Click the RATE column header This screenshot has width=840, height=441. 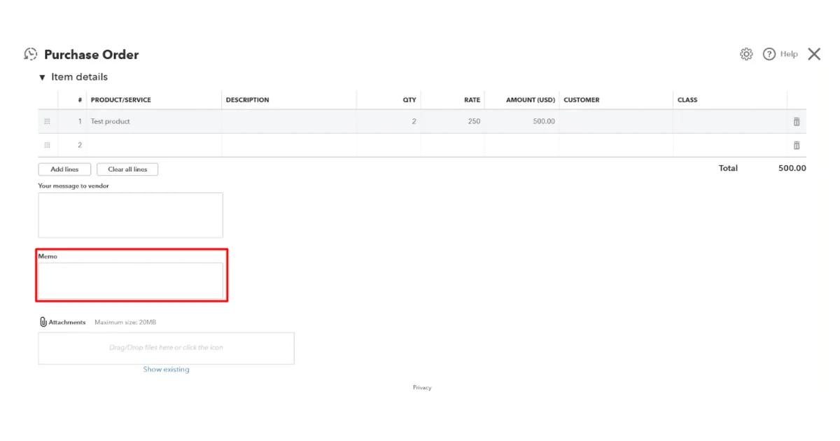pyautogui.click(x=472, y=100)
